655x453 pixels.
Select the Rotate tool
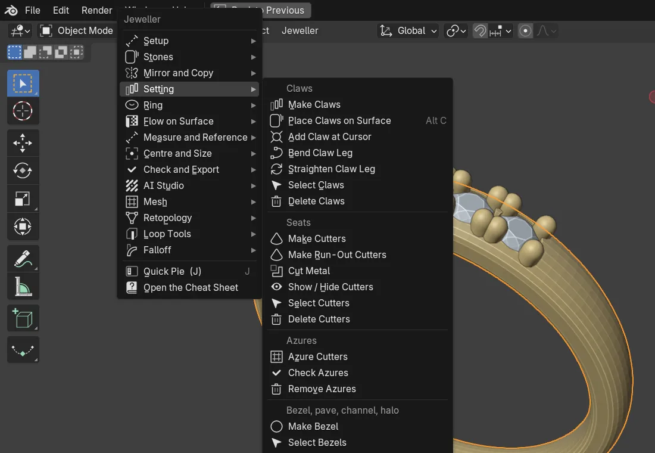pos(23,170)
